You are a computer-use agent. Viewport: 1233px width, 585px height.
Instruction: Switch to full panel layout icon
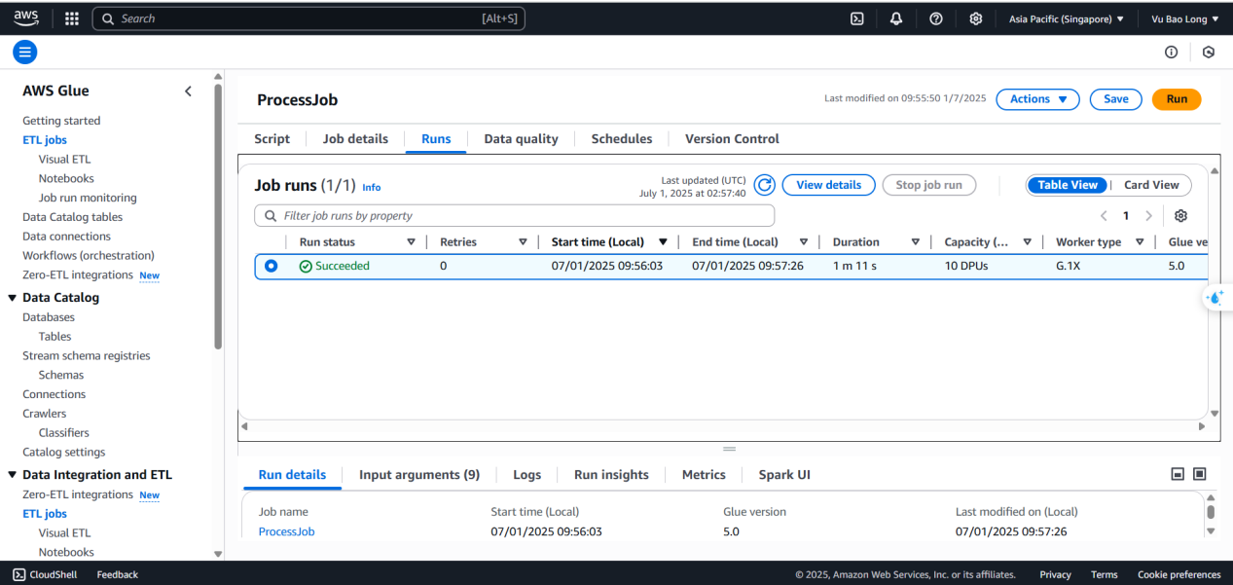click(x=1200, y=474)
